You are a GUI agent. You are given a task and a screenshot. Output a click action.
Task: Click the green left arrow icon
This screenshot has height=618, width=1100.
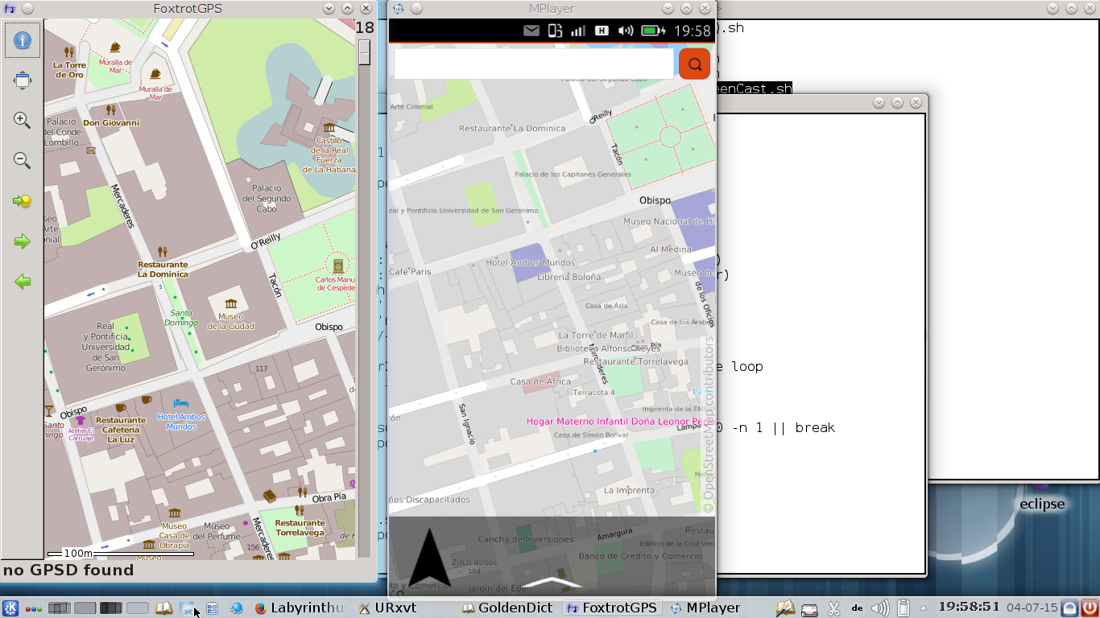(x=23, y=282)
